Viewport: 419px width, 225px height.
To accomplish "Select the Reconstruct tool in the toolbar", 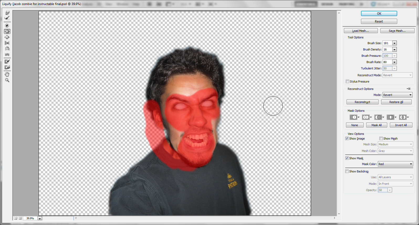I will pos(7,18).
